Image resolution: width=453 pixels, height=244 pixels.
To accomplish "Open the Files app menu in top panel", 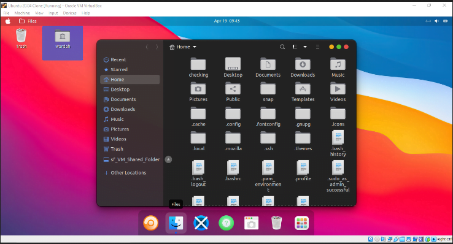I will click(x=28, y=21).
